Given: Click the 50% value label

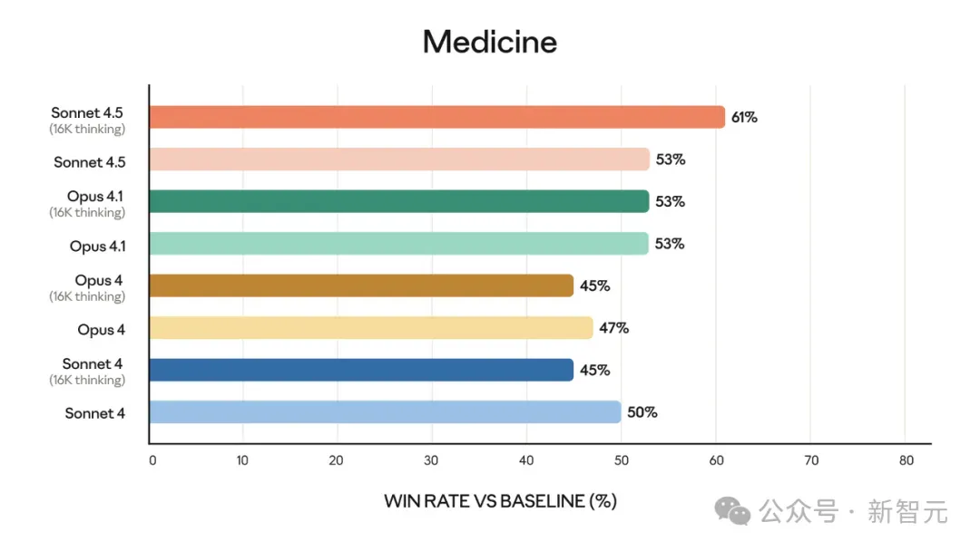Looking at the screenshot, I should point(642,411).
